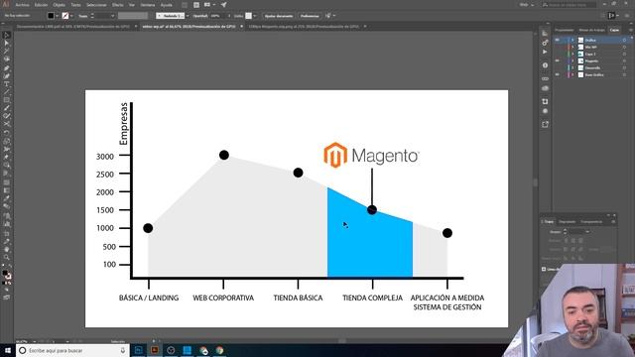Select the Scissors/Eraser tool

7,124
